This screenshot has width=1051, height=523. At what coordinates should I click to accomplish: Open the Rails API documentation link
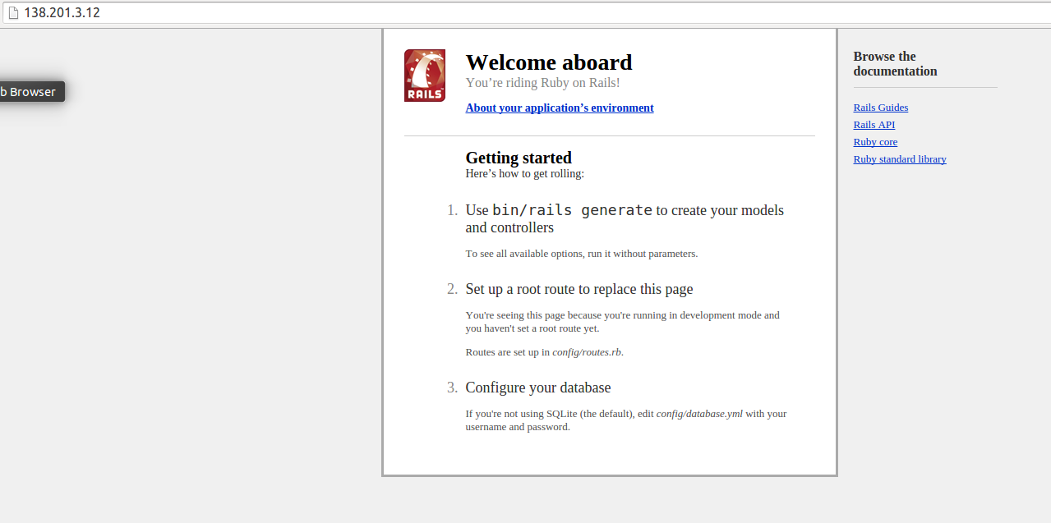click(874, 125)
